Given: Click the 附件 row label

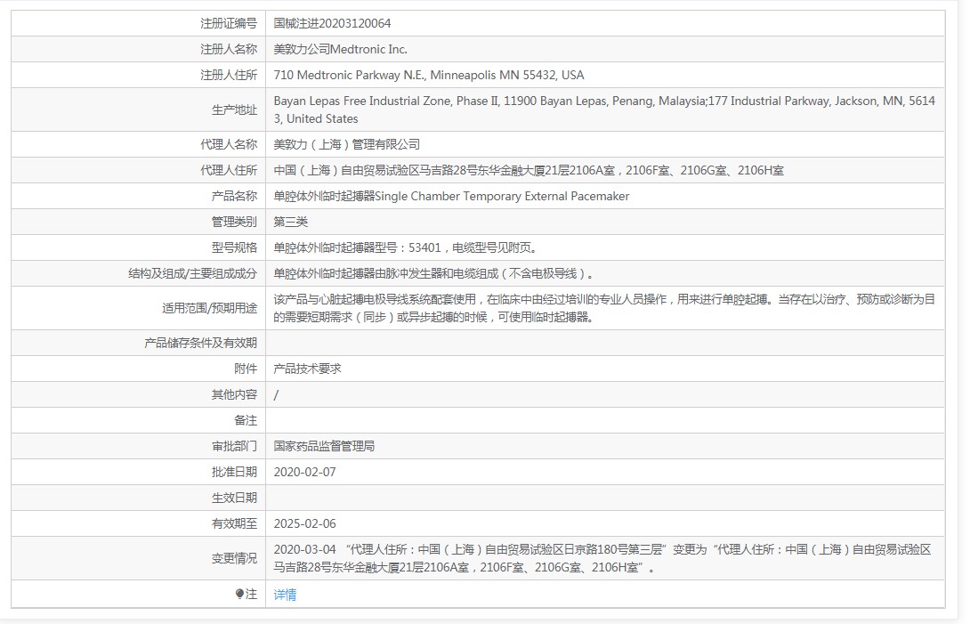Looking at the screenshot, I should [245, 369].
